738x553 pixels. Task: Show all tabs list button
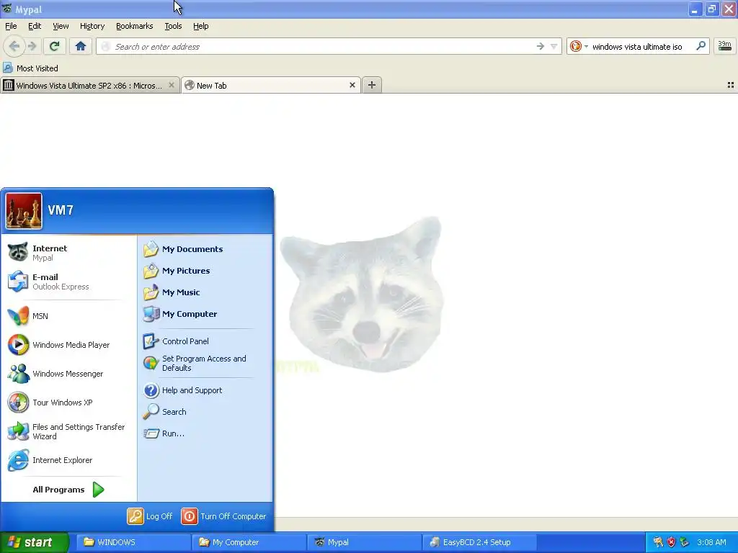731,85
